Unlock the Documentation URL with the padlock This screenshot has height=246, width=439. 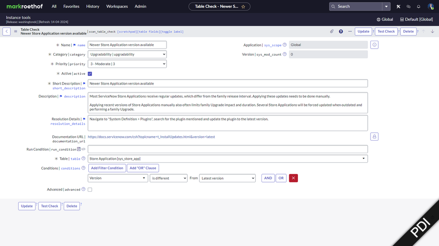pyautogui.click(x=374, y=137)
